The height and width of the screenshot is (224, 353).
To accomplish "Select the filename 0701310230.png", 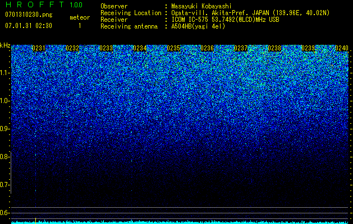I will point(29,15).
